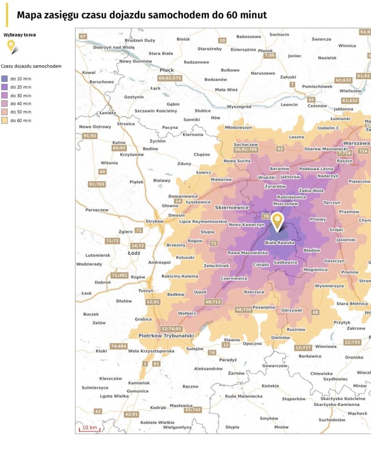Click the 'Łódź' city label
The width and height of the screenshot is (371, 450).
134,253
